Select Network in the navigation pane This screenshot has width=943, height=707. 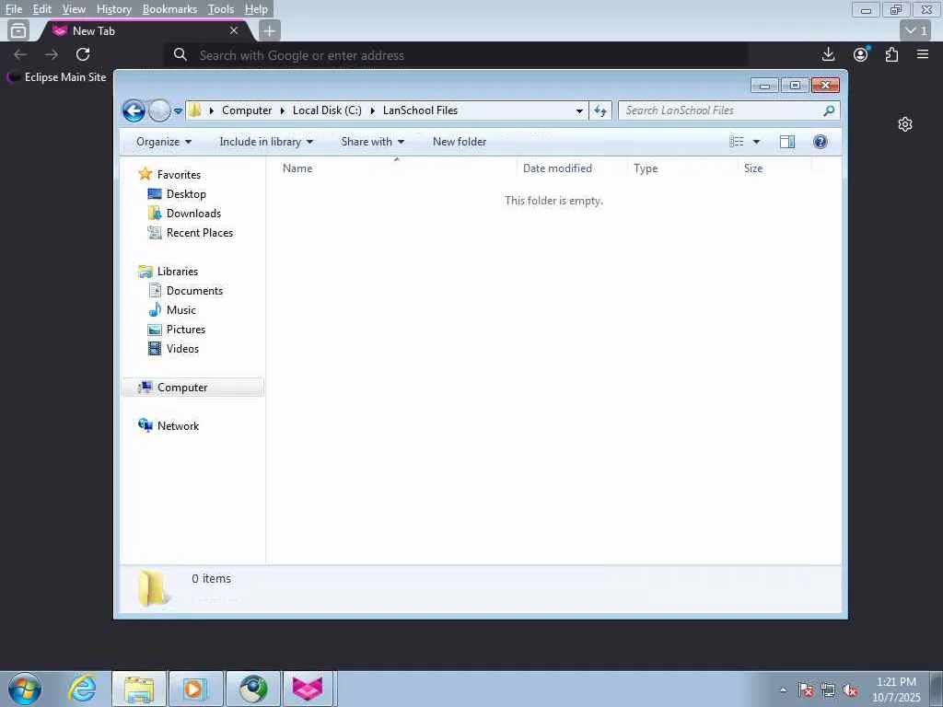tap(178, 426)
